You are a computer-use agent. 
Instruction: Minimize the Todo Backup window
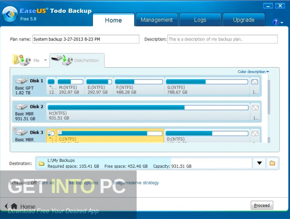pos(268,6)
